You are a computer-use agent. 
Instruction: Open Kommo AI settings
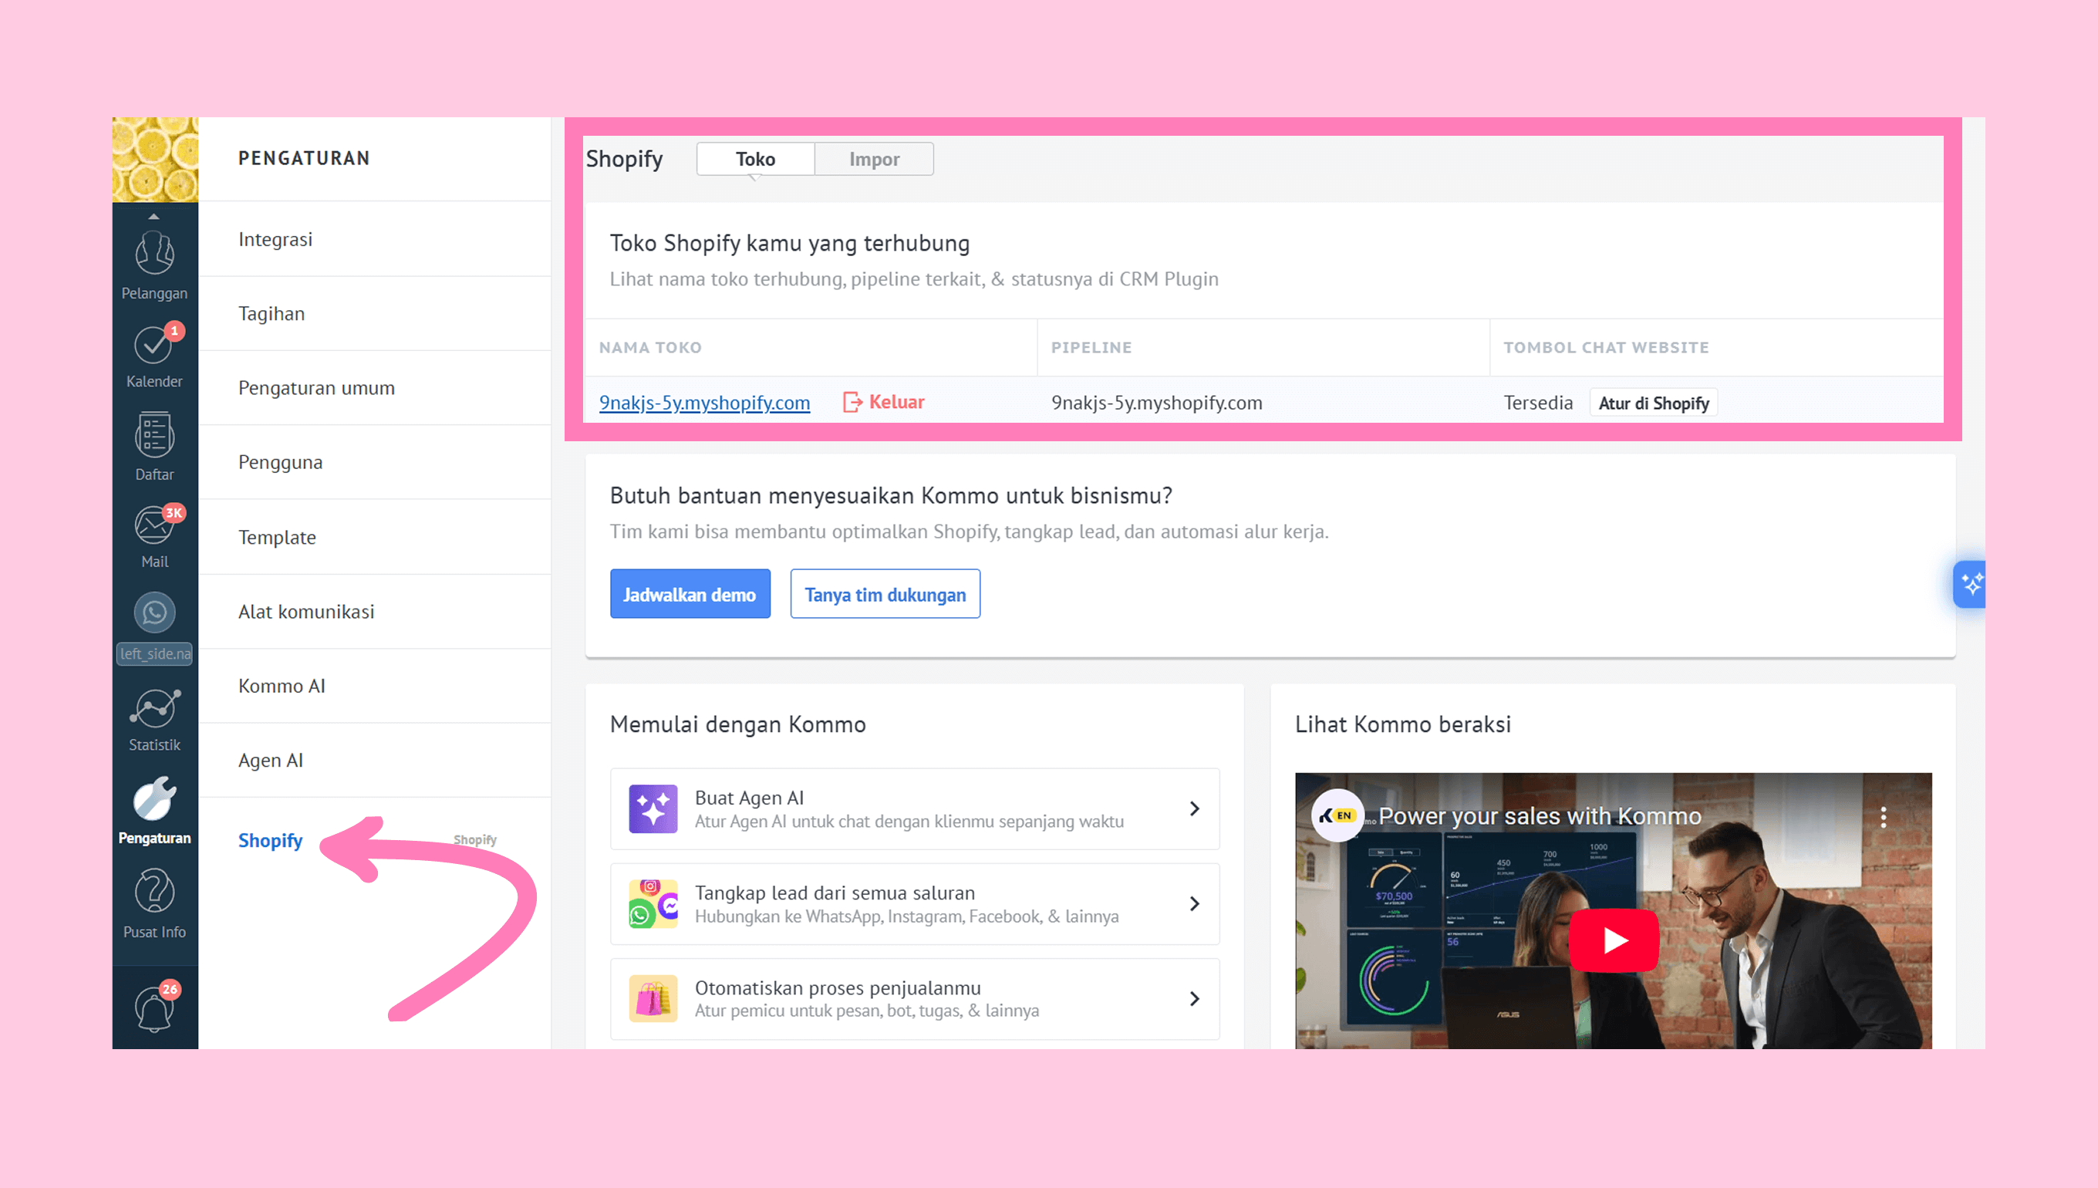click(374, 685)
